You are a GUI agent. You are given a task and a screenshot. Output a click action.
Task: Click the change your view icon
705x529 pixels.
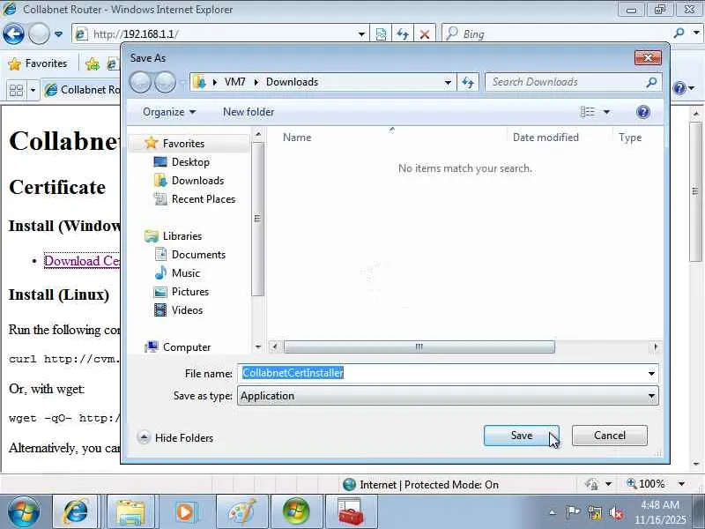point(587,112)
